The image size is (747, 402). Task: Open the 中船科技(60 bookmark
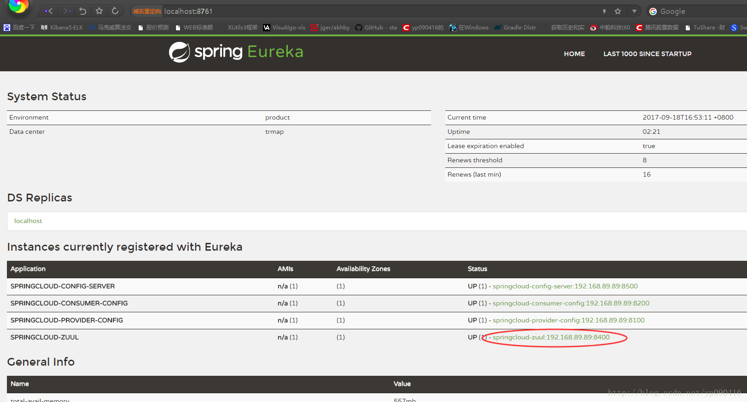610,28
